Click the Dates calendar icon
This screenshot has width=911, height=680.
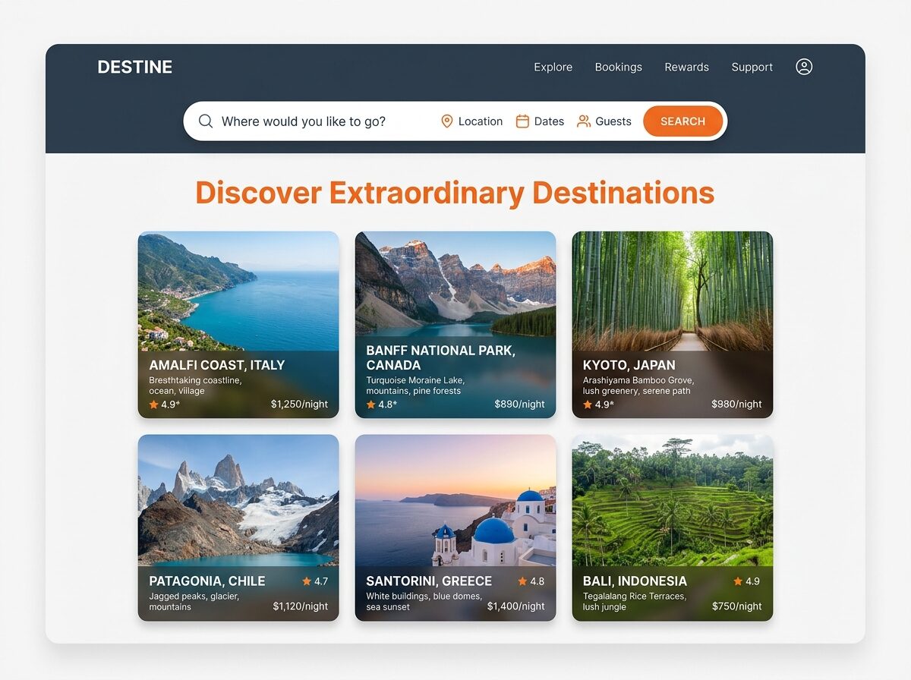[x=522, y=121]
